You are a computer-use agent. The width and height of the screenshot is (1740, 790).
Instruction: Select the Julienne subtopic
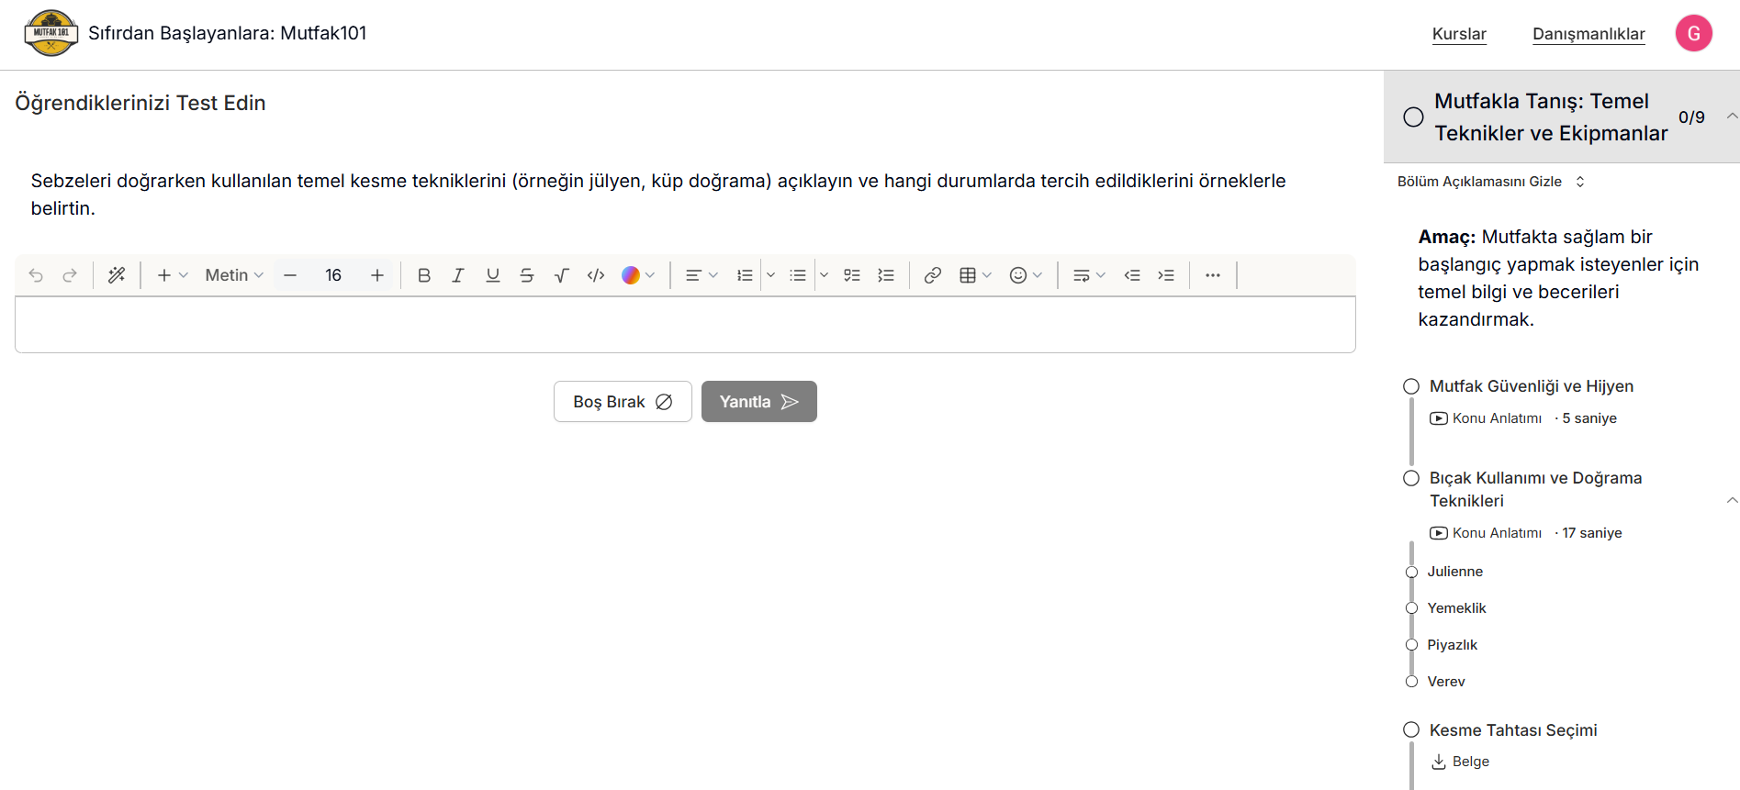[x=1455, y=572]
